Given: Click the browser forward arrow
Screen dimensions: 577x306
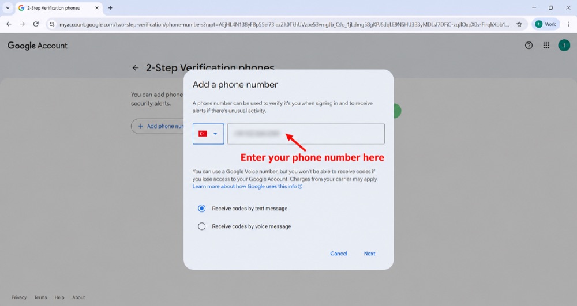Looking at the screenshot, I should click(x=23, y=24).
